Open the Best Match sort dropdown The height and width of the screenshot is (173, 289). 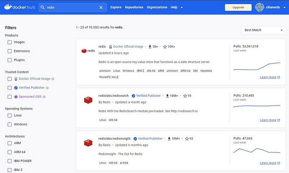point(263,30)
